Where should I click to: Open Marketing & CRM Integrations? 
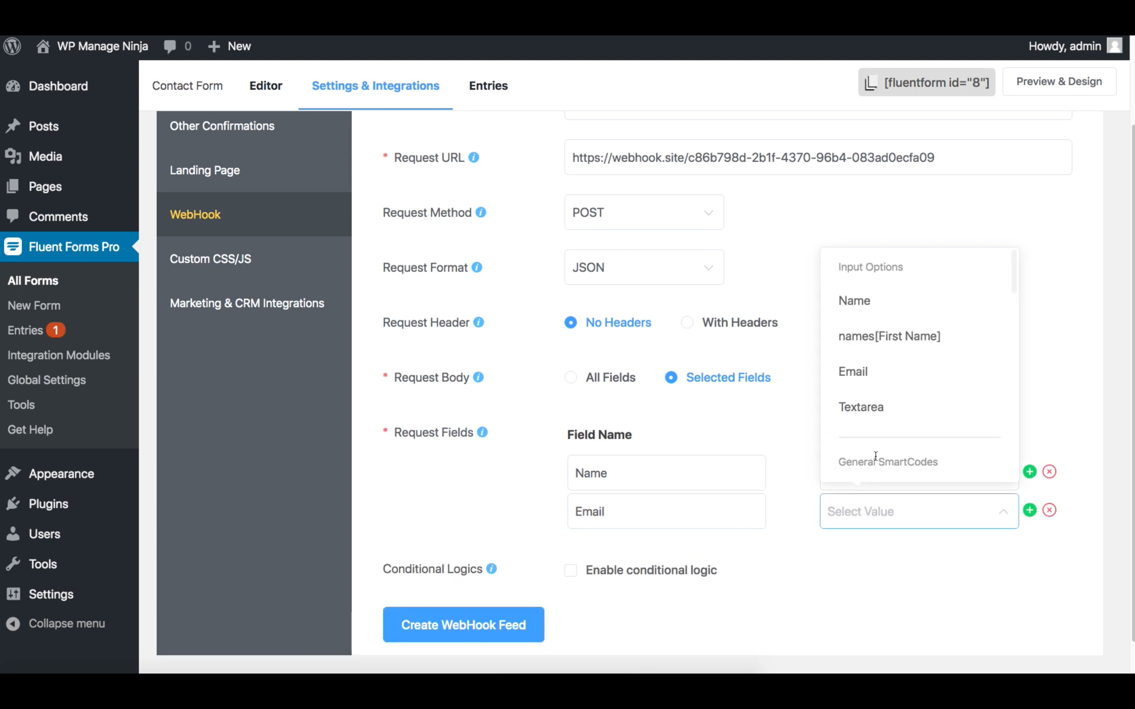click(x=254, y=303)
